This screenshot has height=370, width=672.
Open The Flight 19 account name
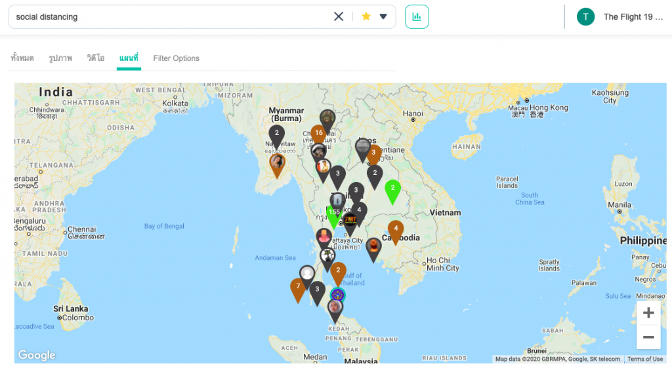point(633,17)
